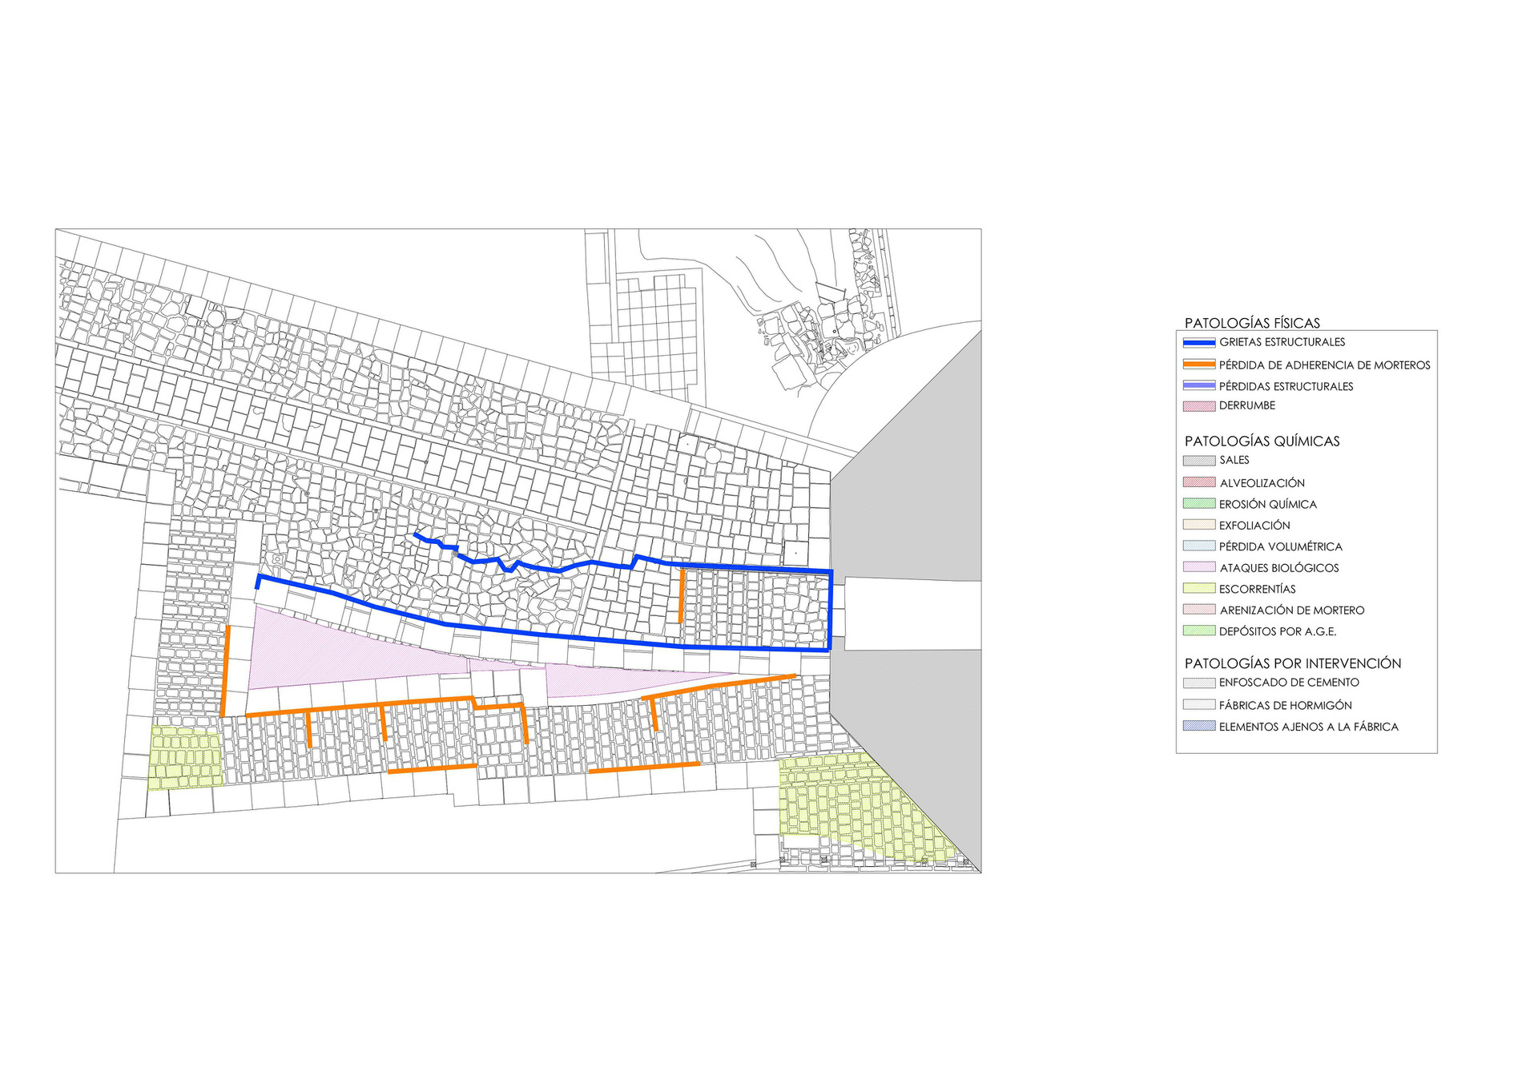Click the ESCORRENTÍAS label text
This screenshot has height=1076, width=1522.
click(x=1257, y=589)
